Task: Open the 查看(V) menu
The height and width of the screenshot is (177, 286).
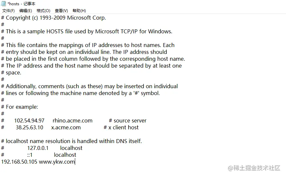Action: 61,11
